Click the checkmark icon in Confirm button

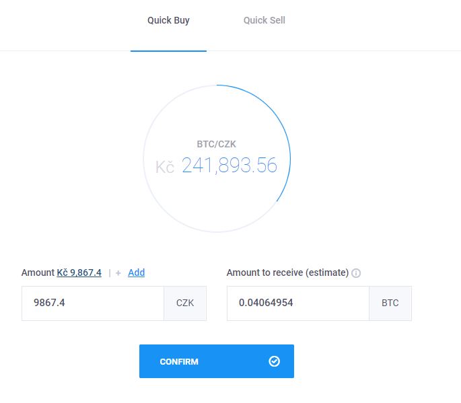pyautogui.click(x=274, y=361)
